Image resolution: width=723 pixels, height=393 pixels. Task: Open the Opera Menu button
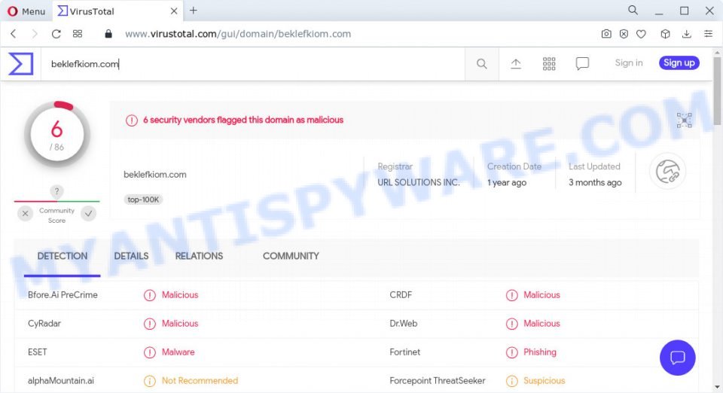coord(26,11)
